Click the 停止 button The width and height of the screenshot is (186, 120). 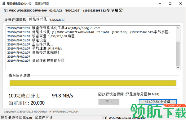(x=109, y=102)
